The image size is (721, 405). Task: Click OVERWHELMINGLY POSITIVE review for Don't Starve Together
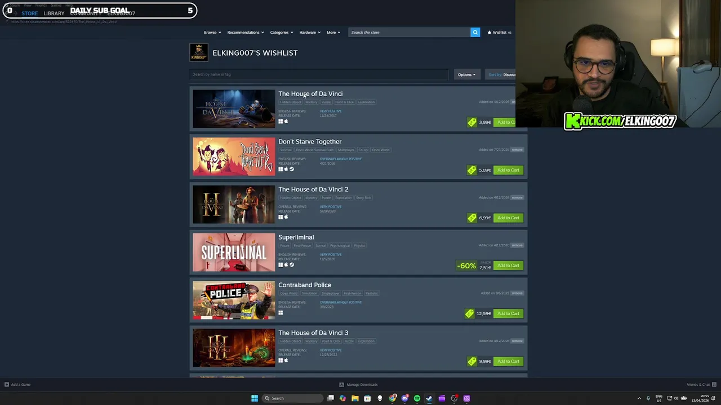click(x=341, y=159)
